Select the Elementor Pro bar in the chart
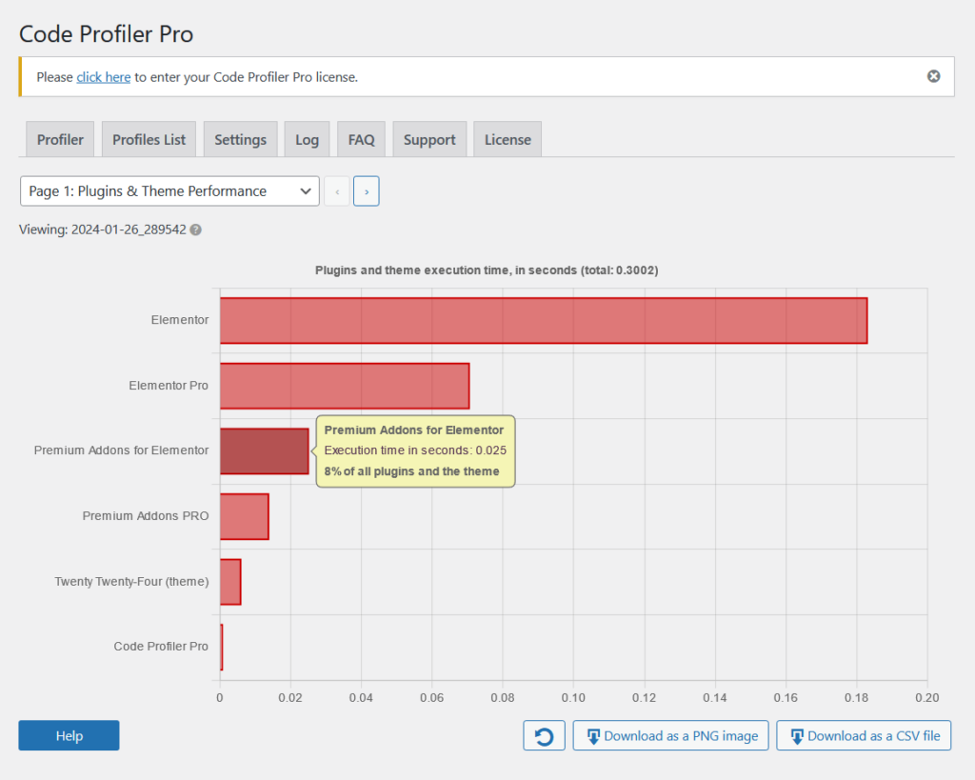This screenshot has width=975, height=780. click(x=345, y=386)
